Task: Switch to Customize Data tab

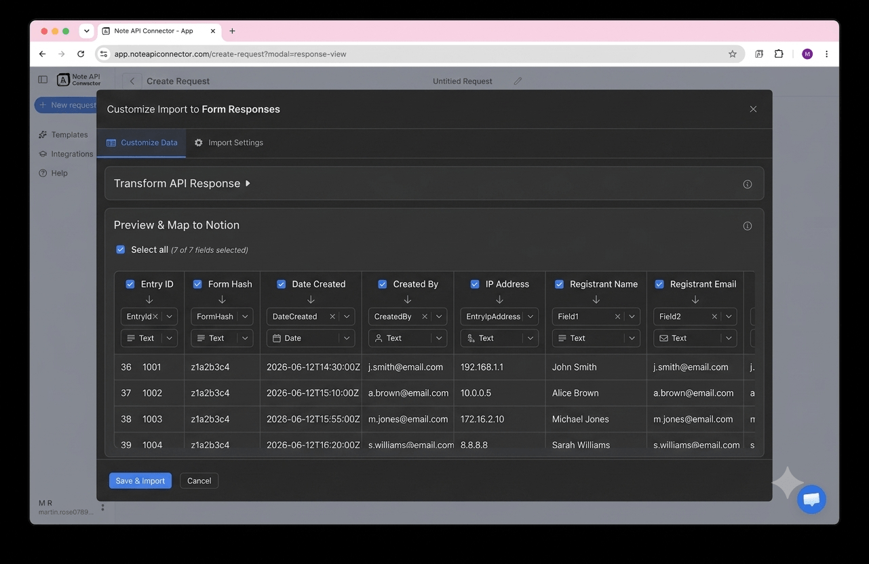Action: [x=142, y=142]
